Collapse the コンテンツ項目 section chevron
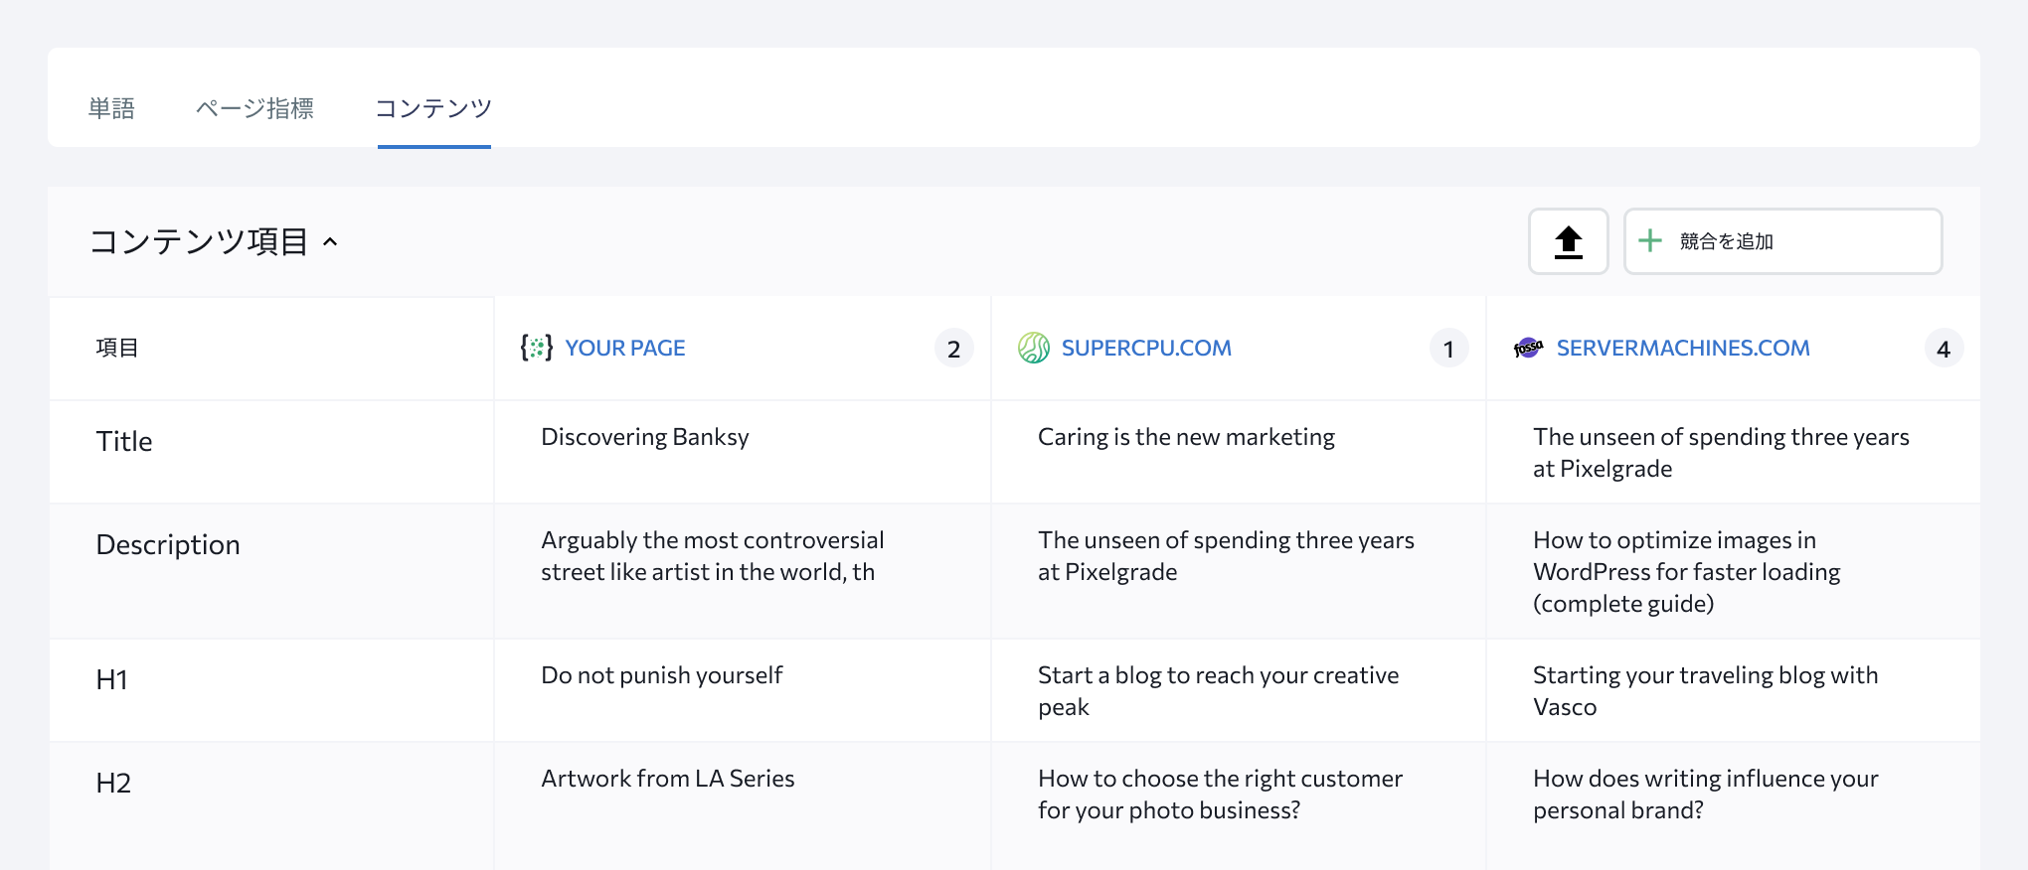2028x870 pixels. 331,241
